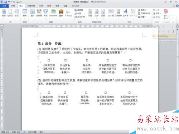Open the Clip Art (剪贴画) pane
The image size is (179, 134).
point(39,13)
